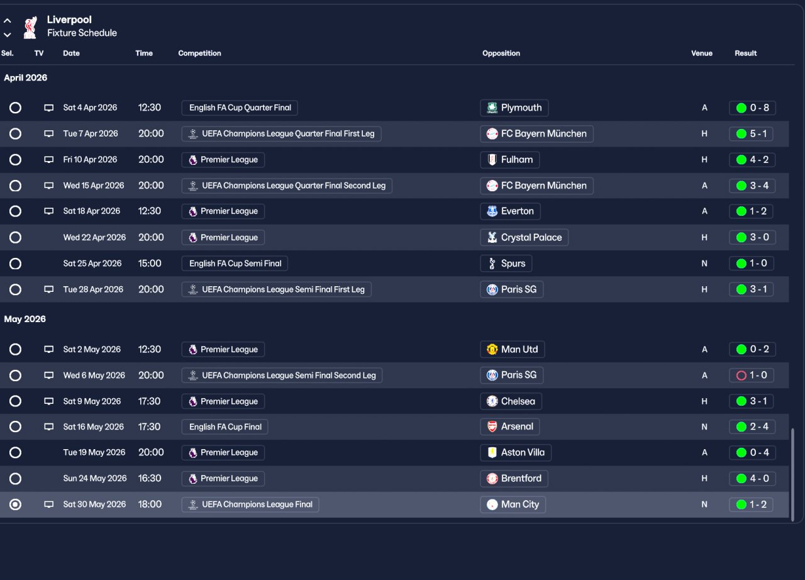Screen dimensions: 805x580
Task: View the 1 - 0 result on Wed 6 May
Action: point(751,376)
